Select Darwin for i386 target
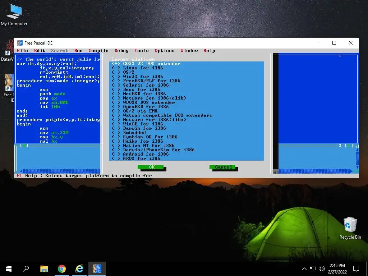 tap(139, 128)
